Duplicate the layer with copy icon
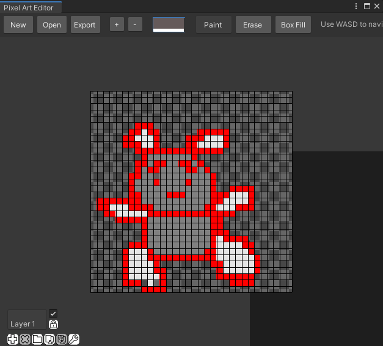This screenshot has width=383, height=346. [49, 339]
